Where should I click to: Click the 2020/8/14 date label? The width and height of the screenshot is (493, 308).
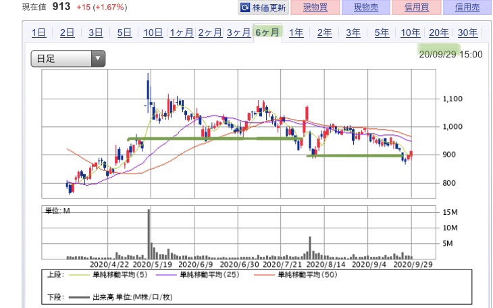(x=326, y=264)
